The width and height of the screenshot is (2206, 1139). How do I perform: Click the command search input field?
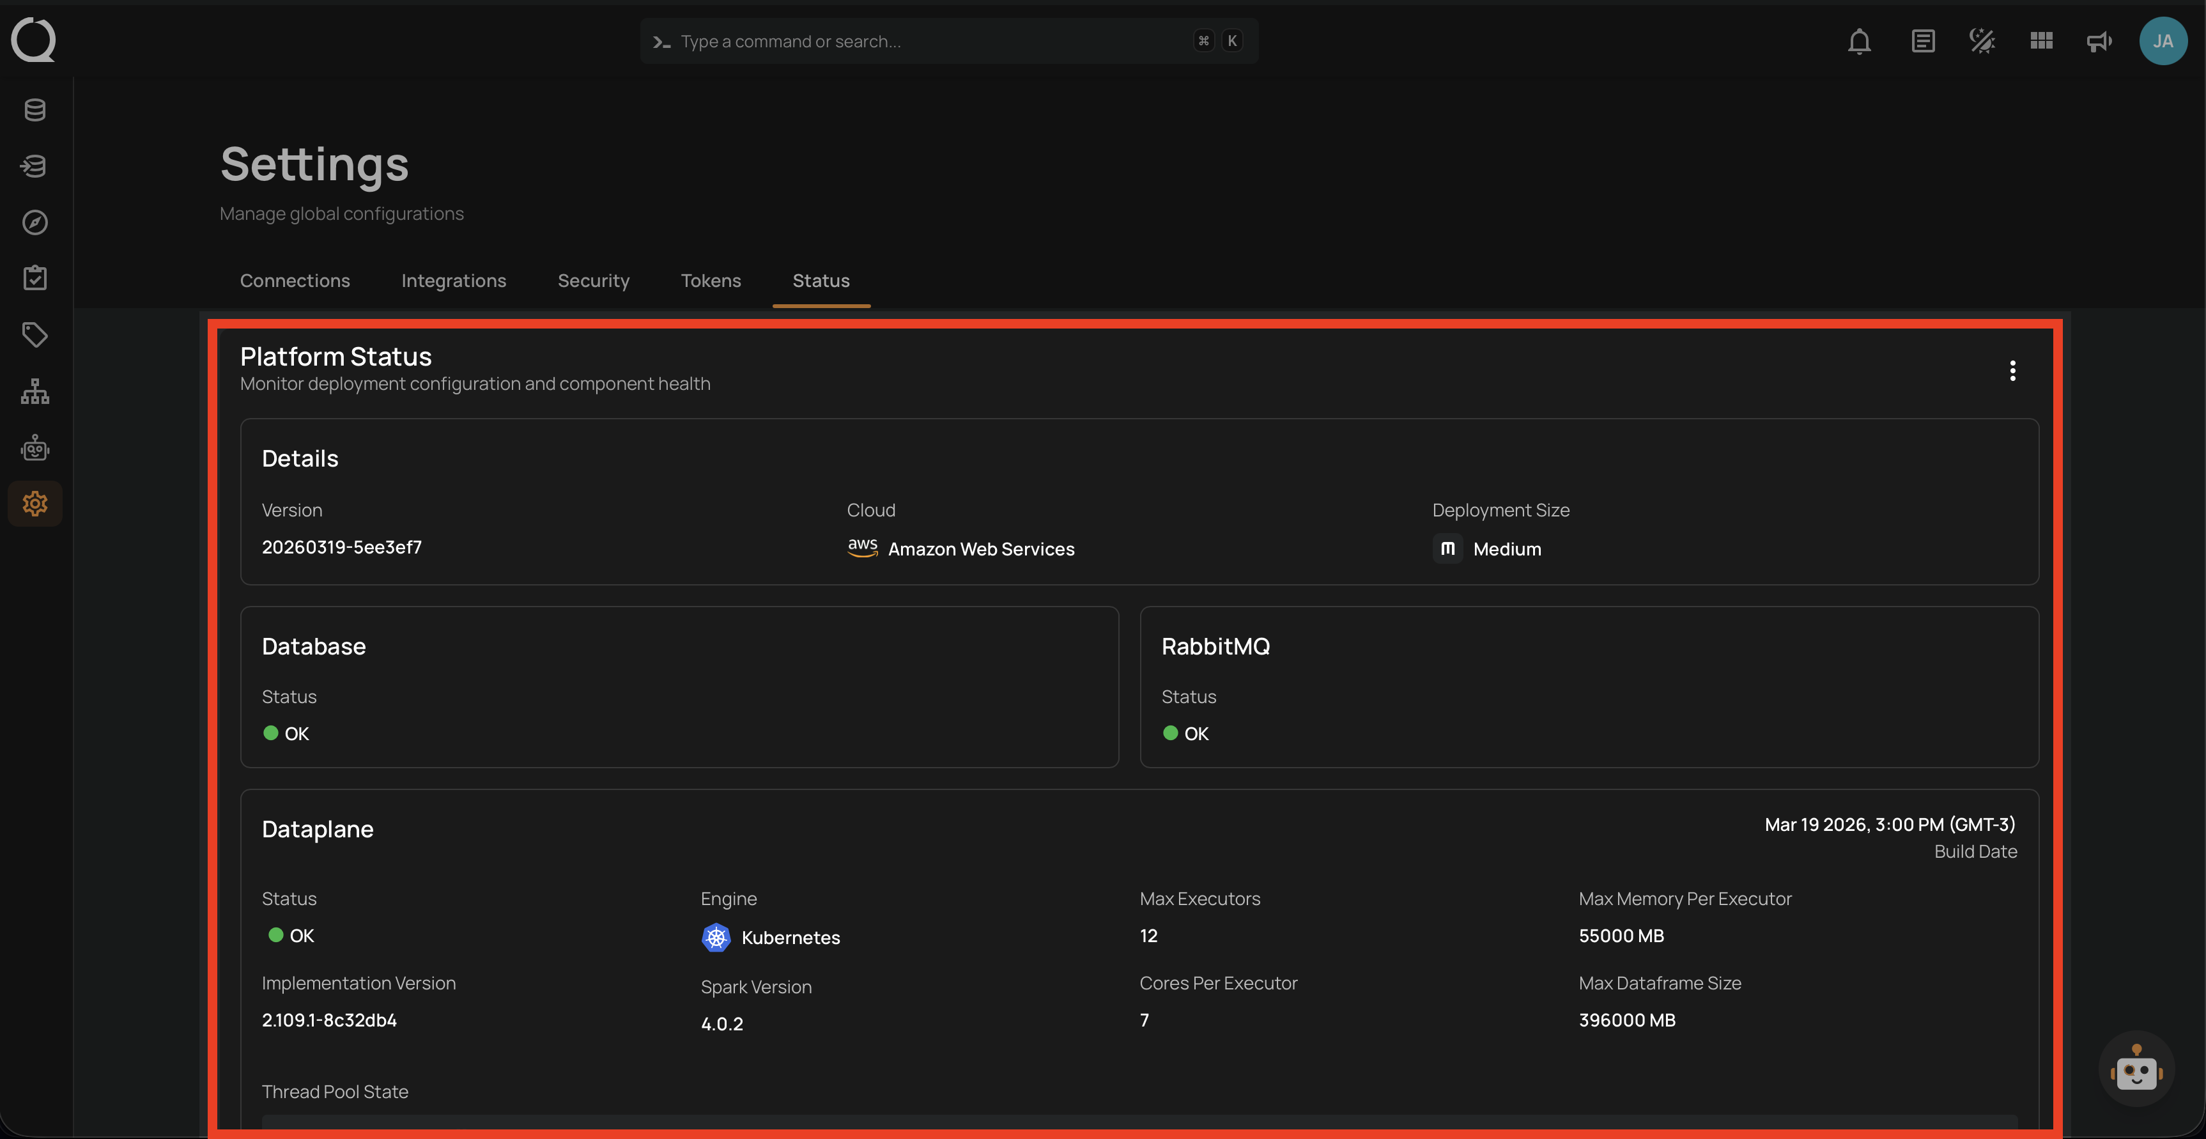925,41
